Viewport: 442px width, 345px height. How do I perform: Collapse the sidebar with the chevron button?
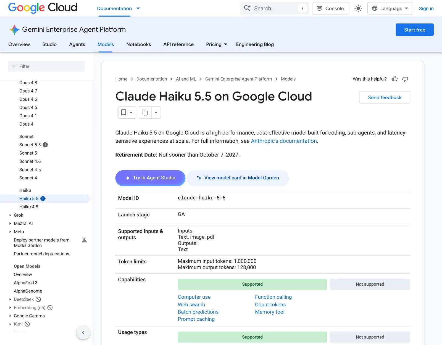[x=83, y=333]
